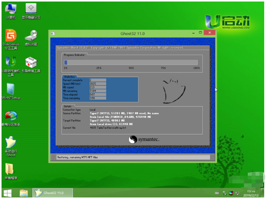266x199 pixels.
Task: Click the network computer tray icon
Action: (x=237, y=193)
